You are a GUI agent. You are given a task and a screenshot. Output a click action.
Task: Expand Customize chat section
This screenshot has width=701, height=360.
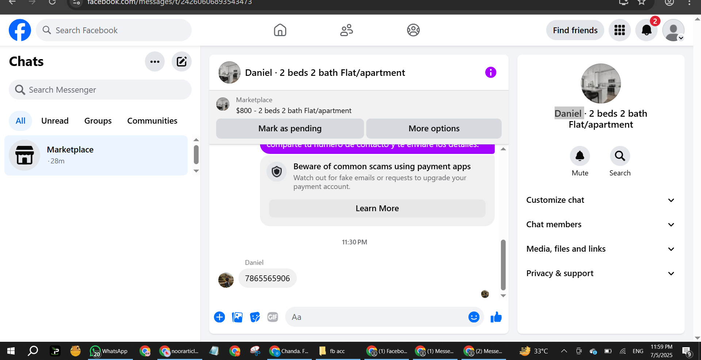pyautogui.click(x=601, y=200)
